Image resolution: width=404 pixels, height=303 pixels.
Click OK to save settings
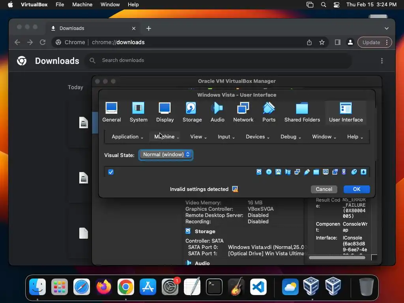point(357,189)
